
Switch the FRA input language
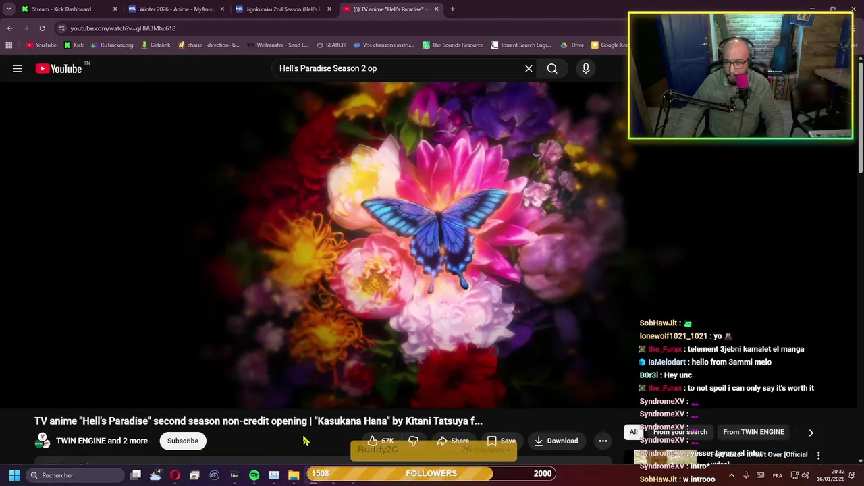tap(777, 475)
